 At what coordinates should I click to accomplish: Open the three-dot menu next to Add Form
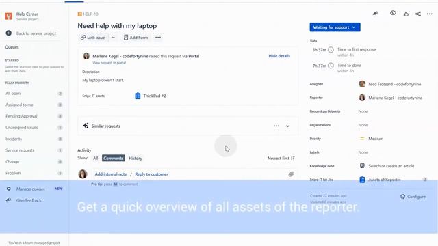(x=158, y=38)
